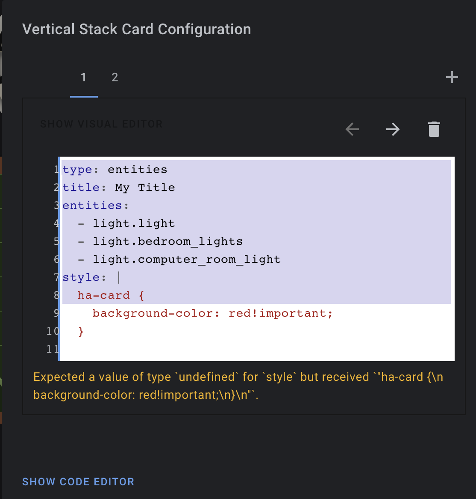Select card tab 1

tap(84, 77)
